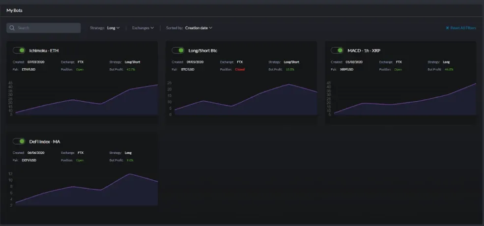The width and height of the screenshot is (484, 226).
Task: Click created date 01/02/2020
Action: [355, 62]
